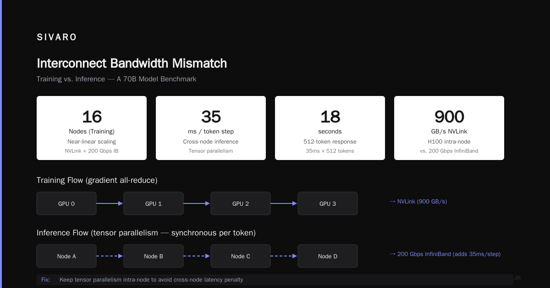Choose the GPU 2 box
Viewport: 550px width, 288px height.
(241, 203)
